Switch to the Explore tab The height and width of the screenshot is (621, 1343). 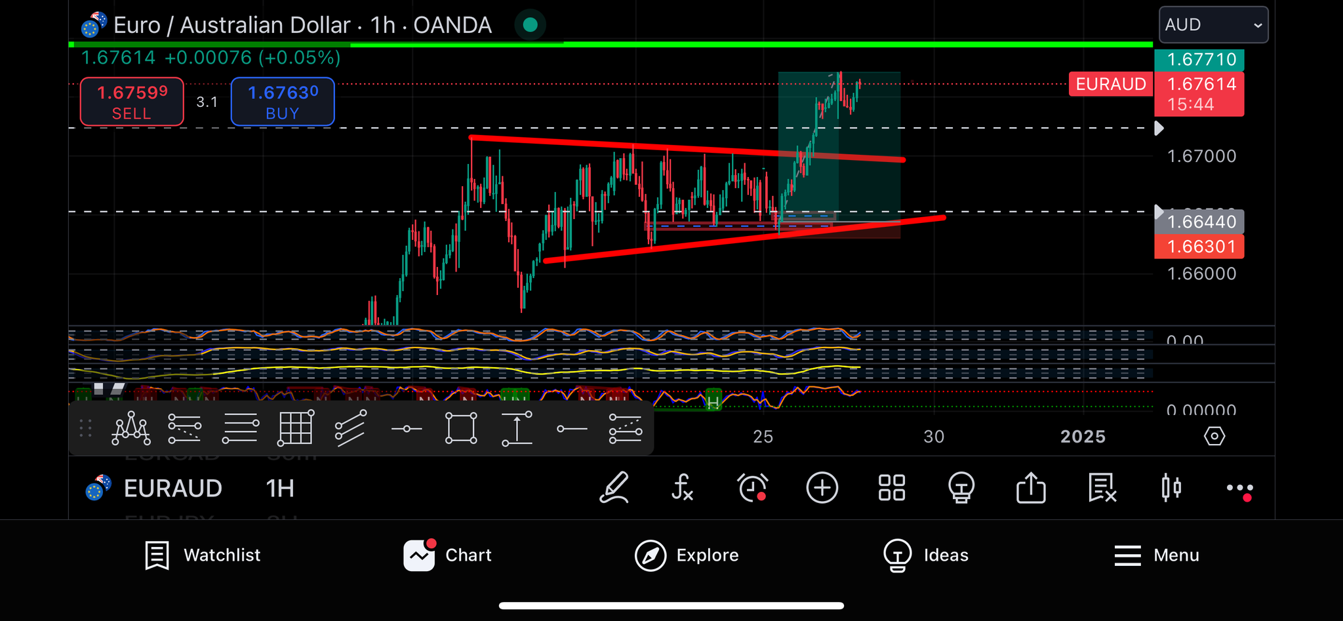(x=687, y=555)
